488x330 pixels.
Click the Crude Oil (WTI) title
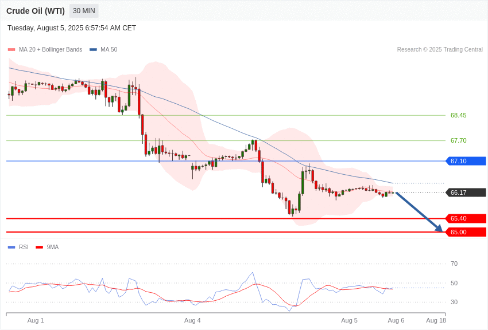pos(36,11)
